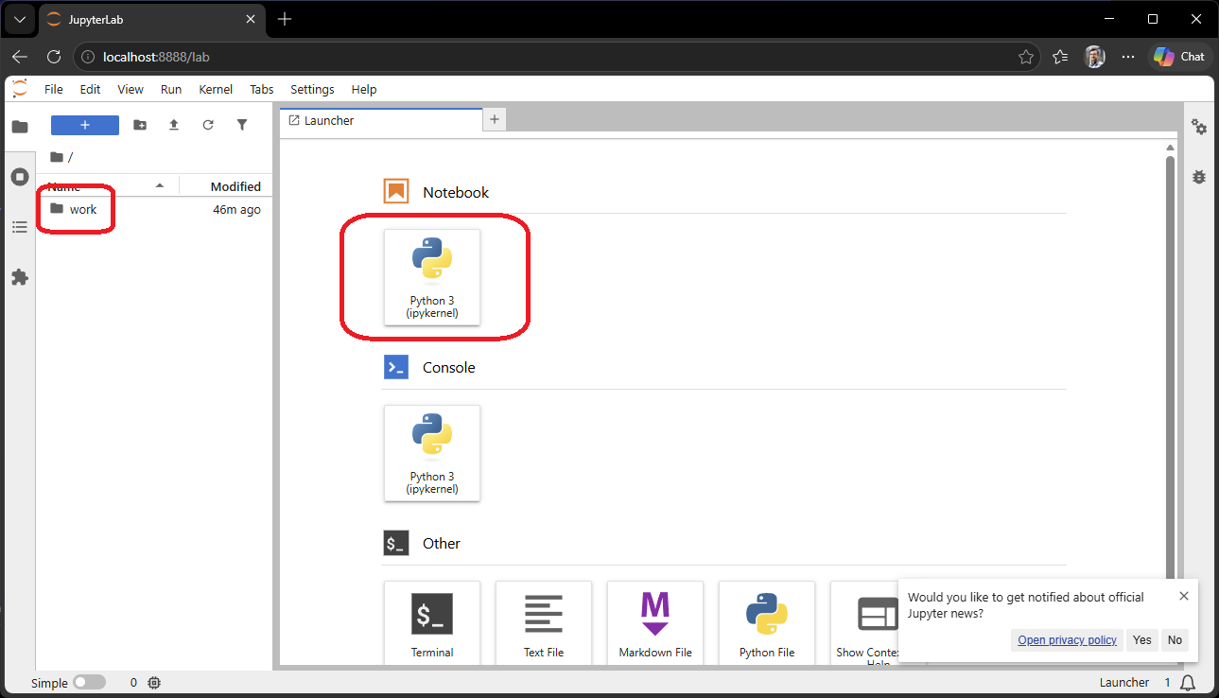
Task: Reload the page with browser refresh
Action: 54,57
